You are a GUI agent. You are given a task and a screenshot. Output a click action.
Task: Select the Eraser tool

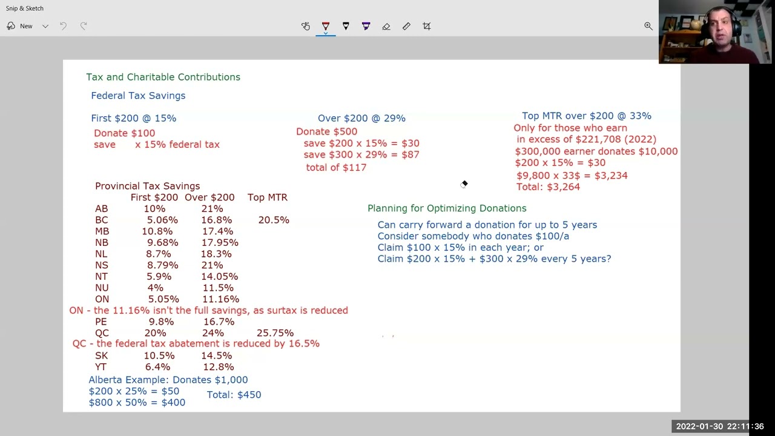point(386,26)
